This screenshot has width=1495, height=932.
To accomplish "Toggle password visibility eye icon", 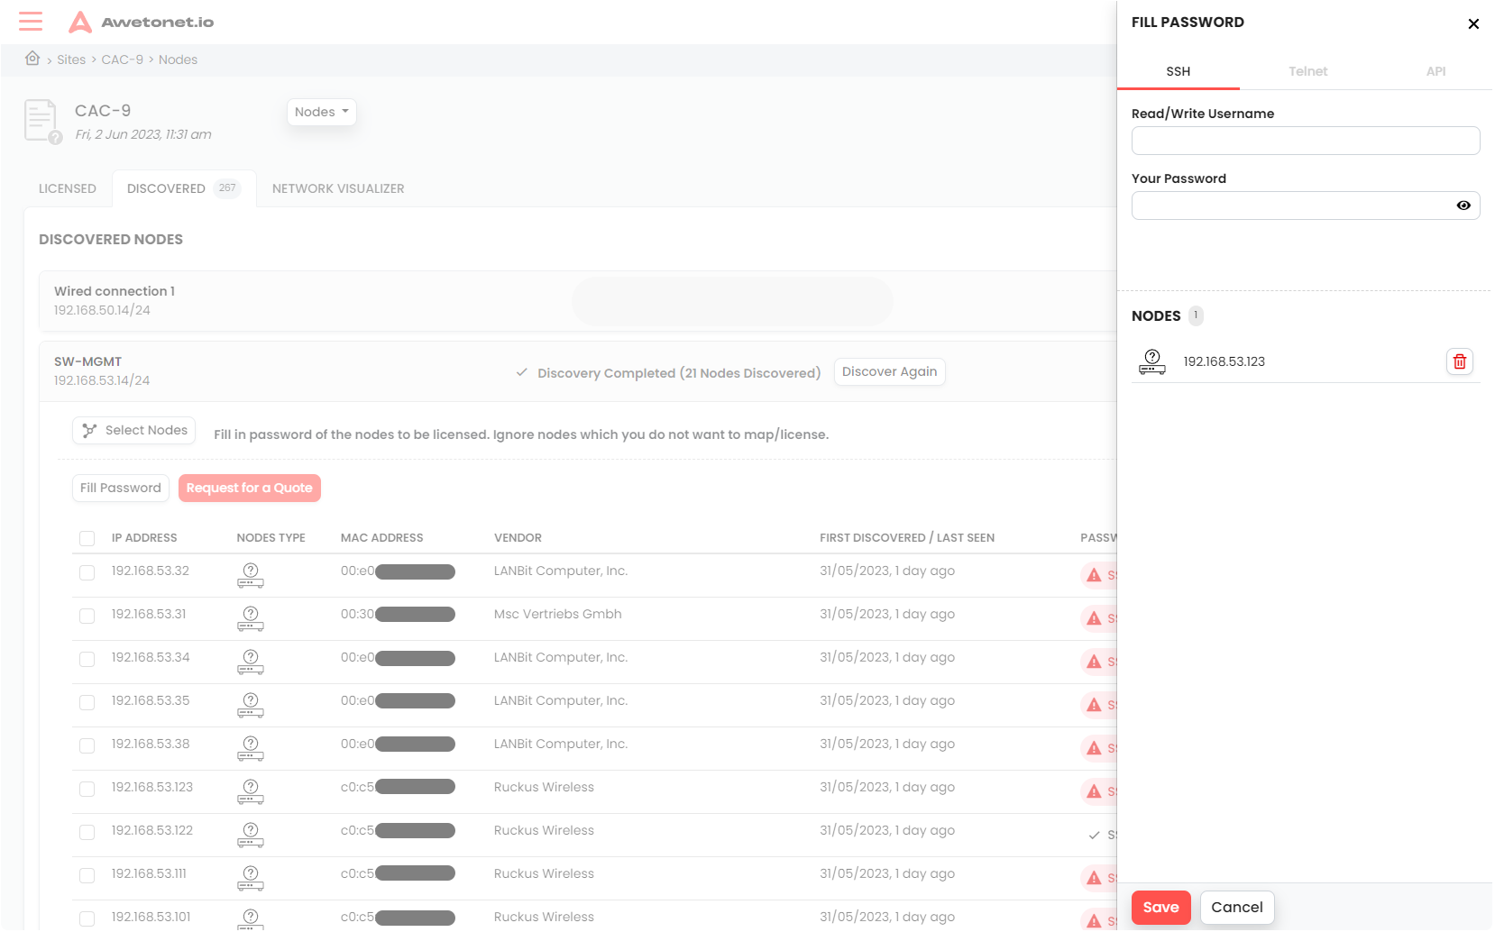I will (1463, 206).
